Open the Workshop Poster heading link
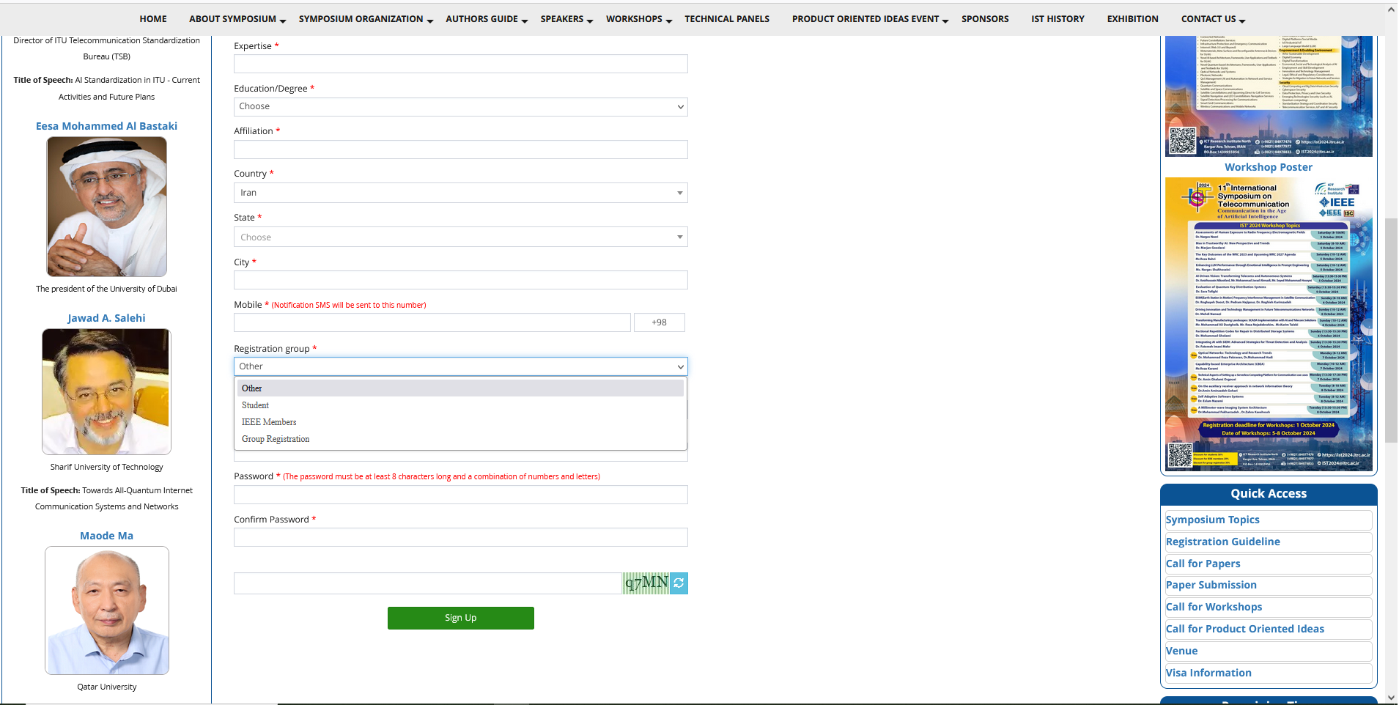This screenshot has width=1399, height=705. coord(1269,167)
